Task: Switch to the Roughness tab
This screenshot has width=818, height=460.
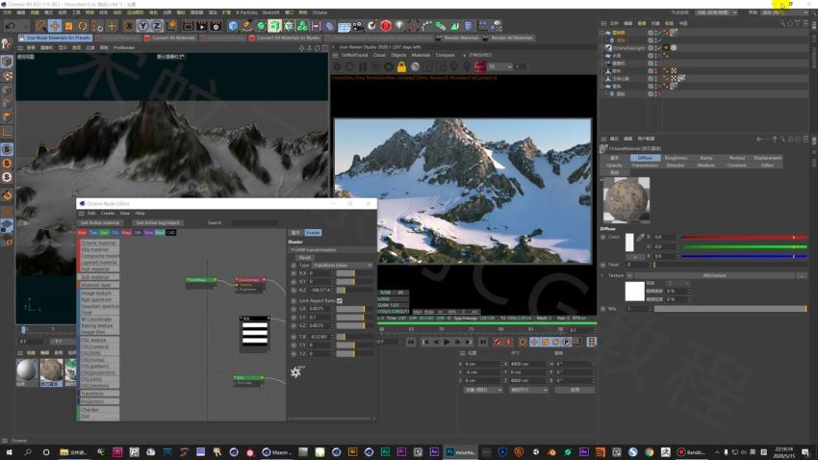Action: click(x=676, y=158)
